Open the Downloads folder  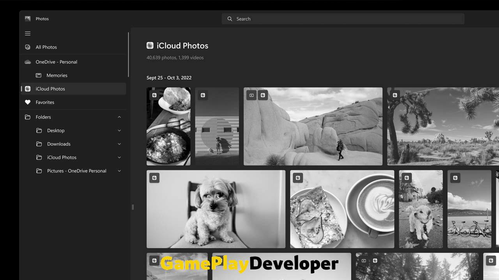click(x=74, y=144)
